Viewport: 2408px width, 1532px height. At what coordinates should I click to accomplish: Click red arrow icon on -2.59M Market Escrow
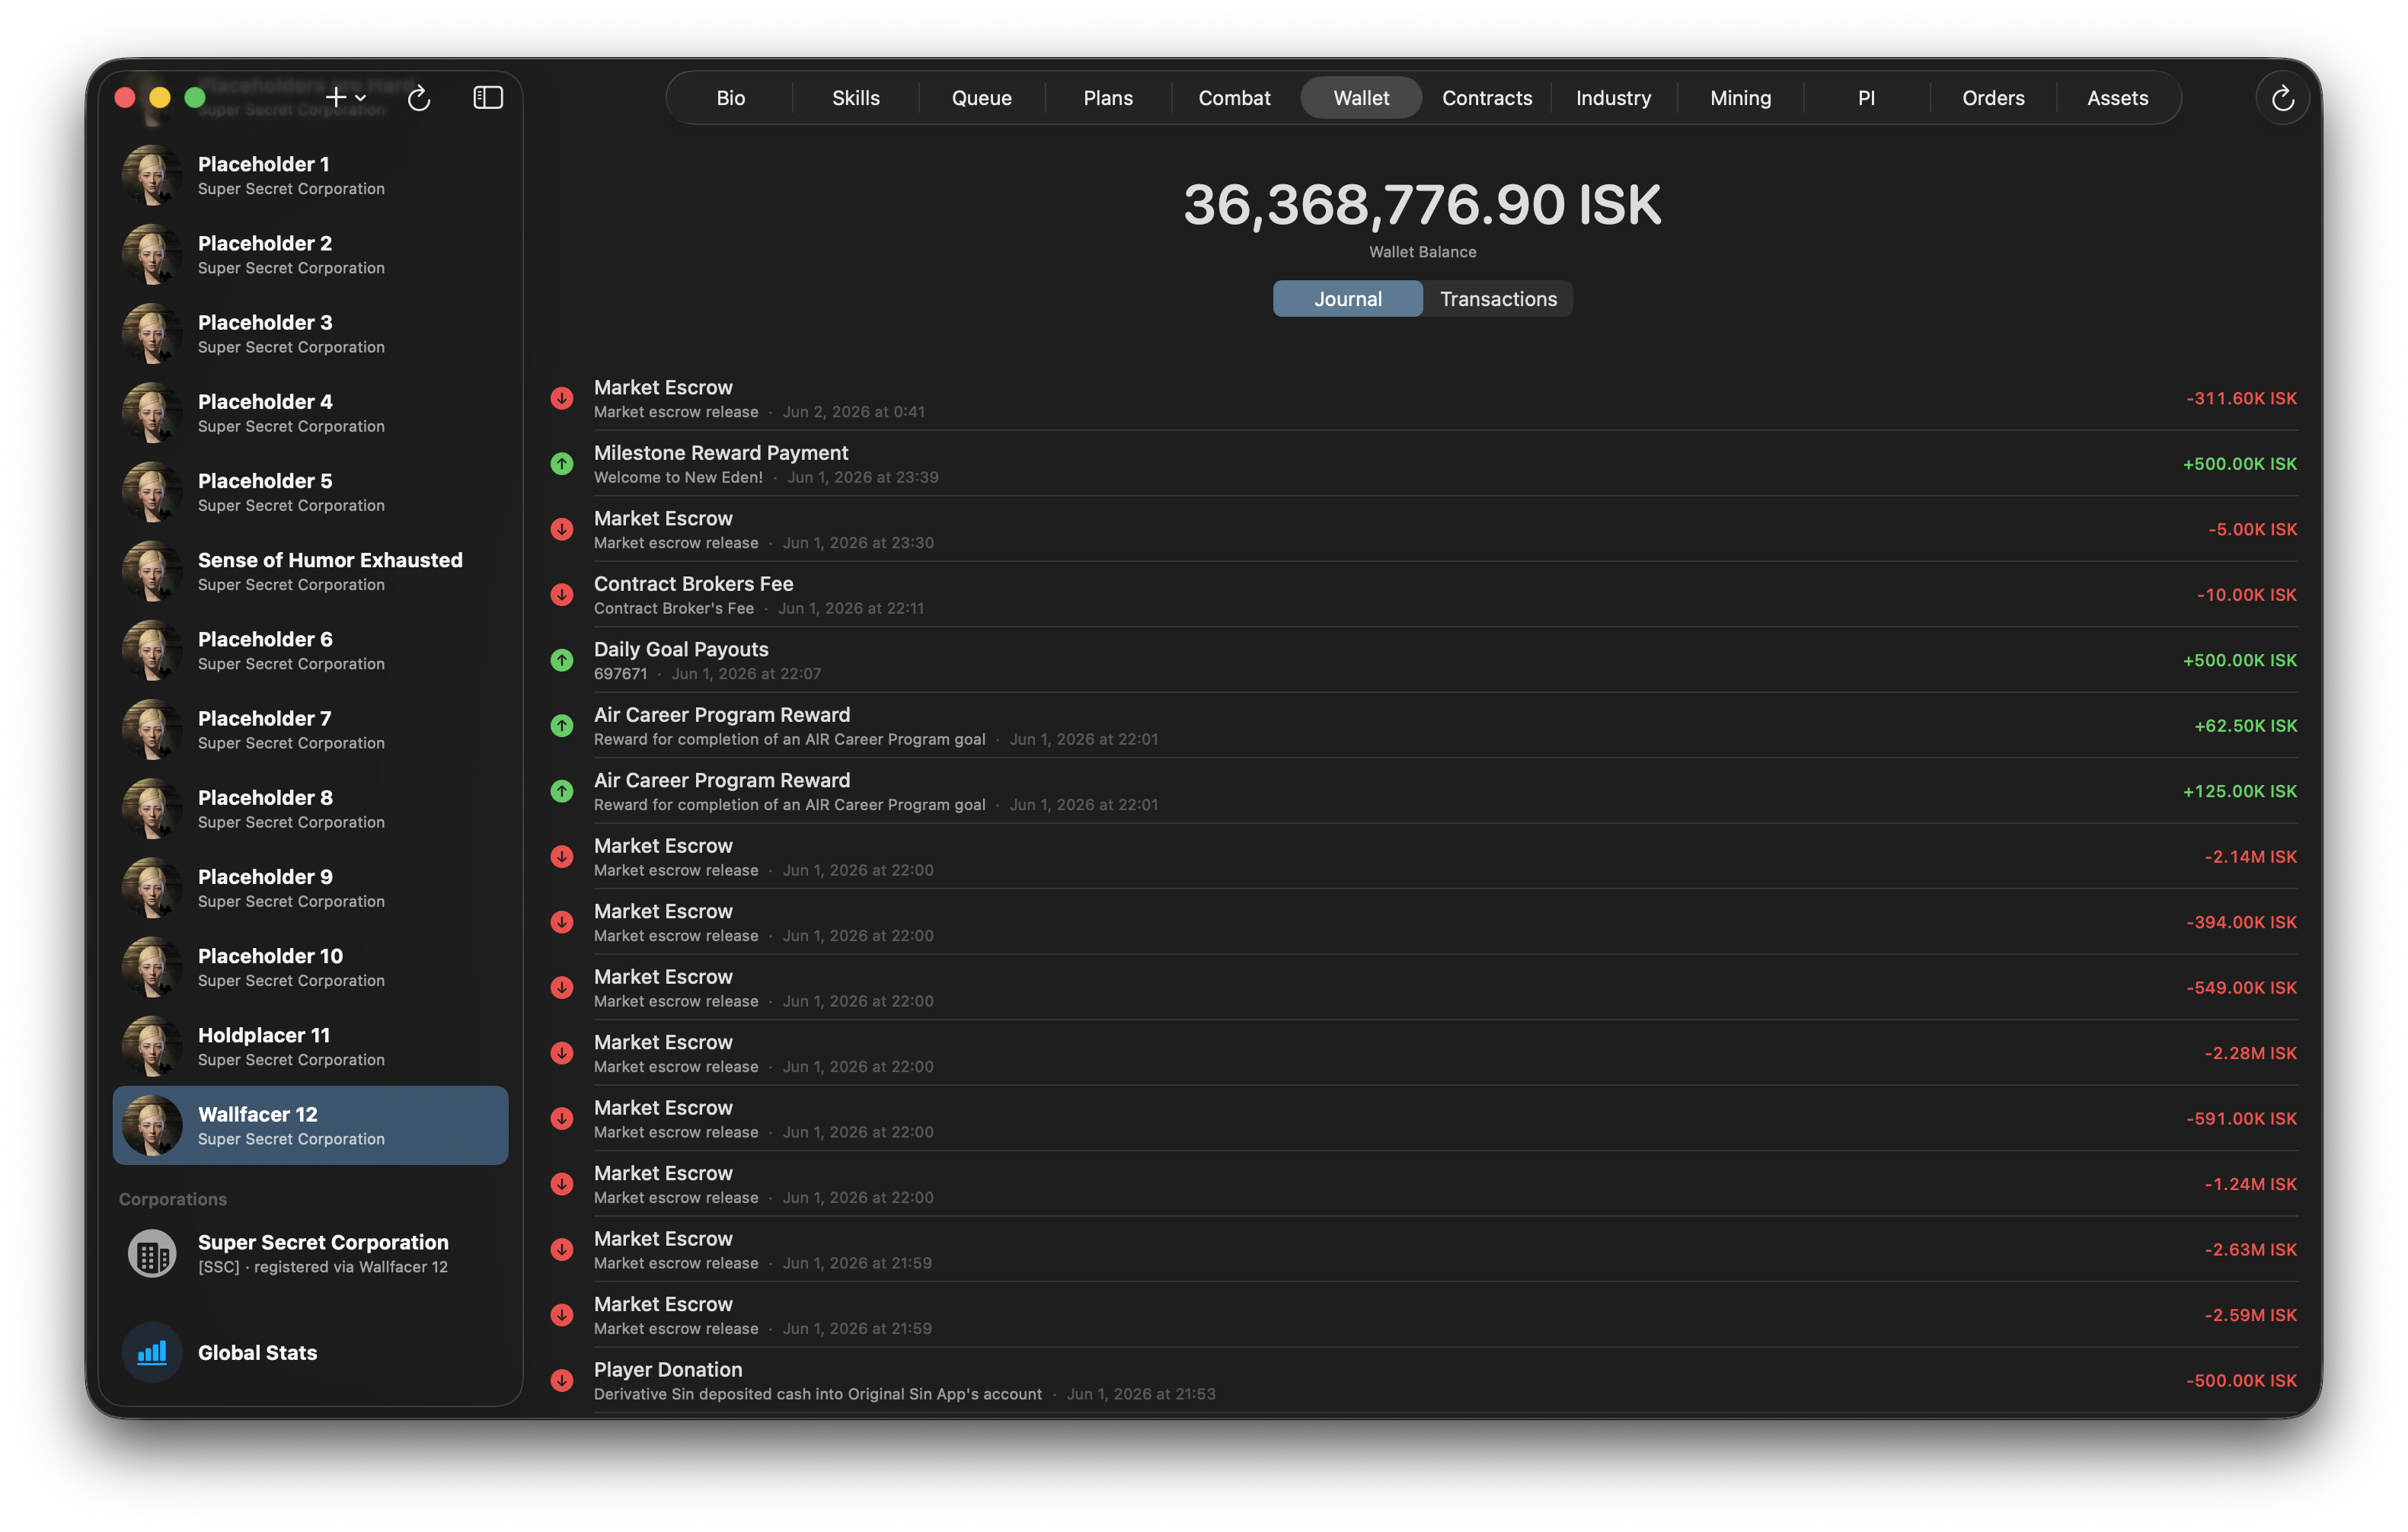562,1315
